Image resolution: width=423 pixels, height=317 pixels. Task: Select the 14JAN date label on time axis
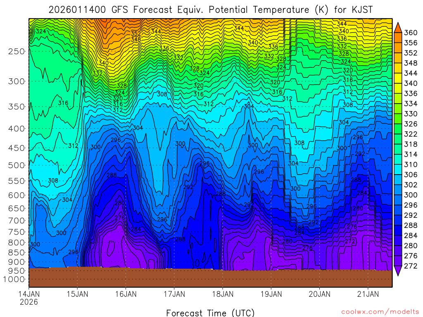pos(29,294)
